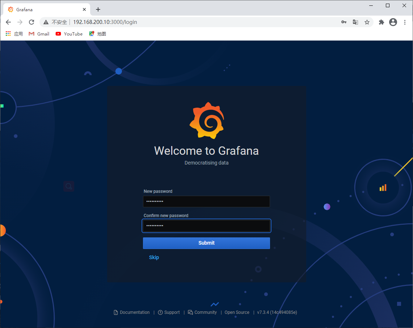The height and width of the screenshot is (328, 413).
Task: Select the Grafana browser tab
Action: [x=47, y=9]
